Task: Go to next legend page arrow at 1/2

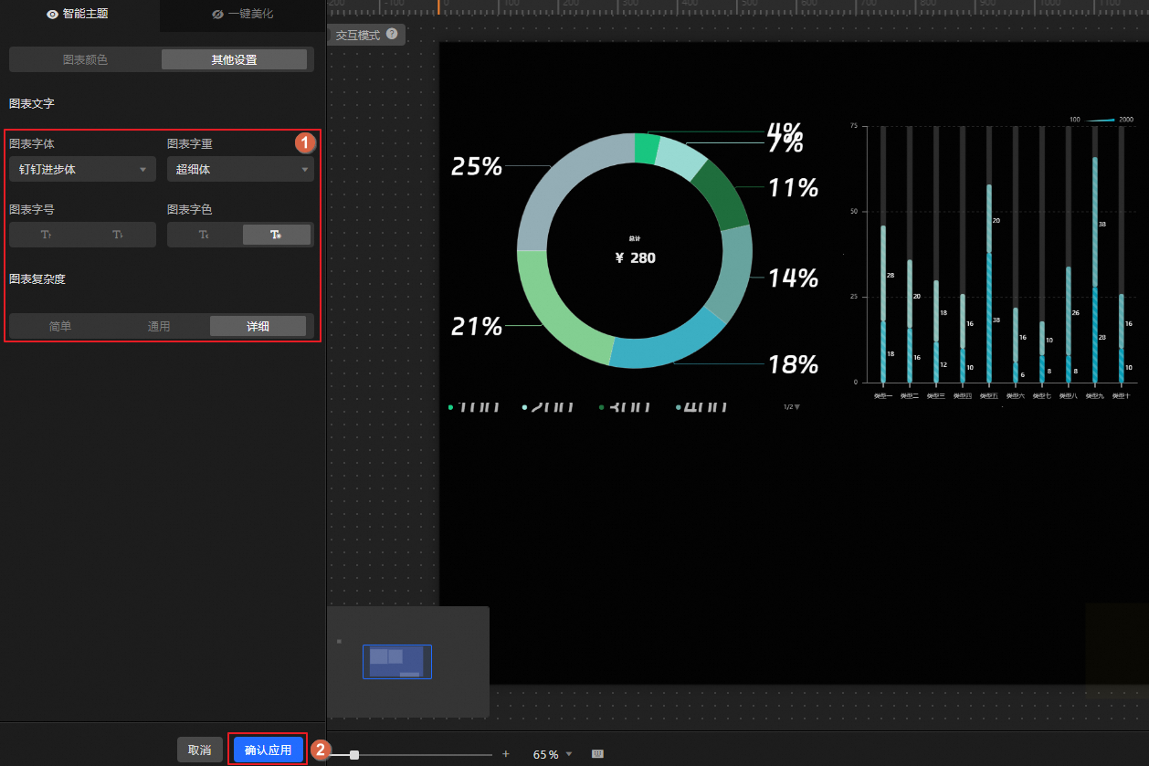Action: click(797, 406)
